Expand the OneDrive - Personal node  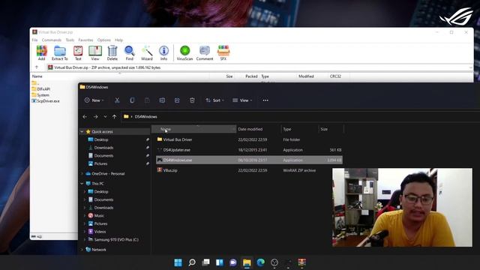pyautogui.click(x=82, y=173)
